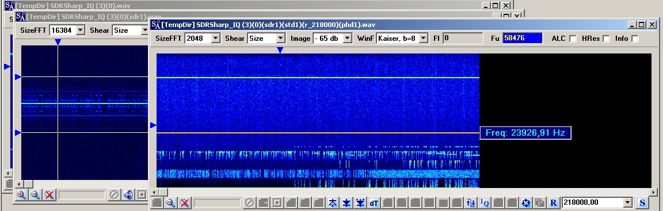Click the dT toolbar button
The height and width of the screenshot is (211, 663).
374,202
